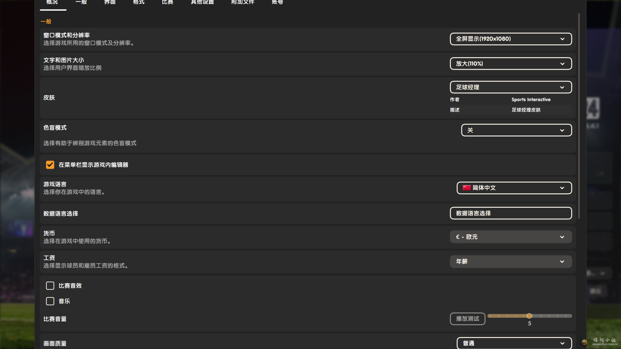Screen dimensions: 621x349
Task: Enable the 比赛音效 checkbox
Action: (x=50, y=286)
